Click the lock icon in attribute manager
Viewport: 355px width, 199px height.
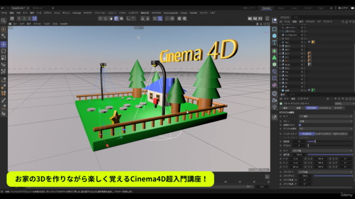347,99
